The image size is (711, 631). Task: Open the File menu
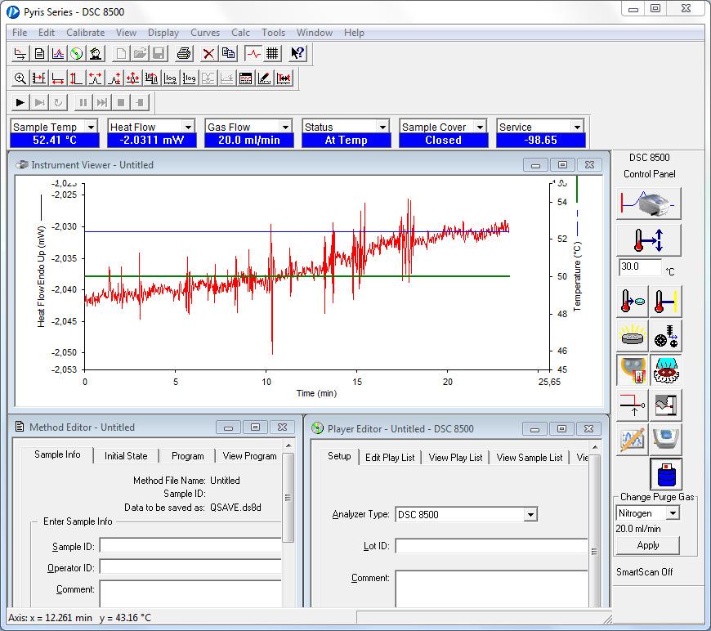(20, 33)
